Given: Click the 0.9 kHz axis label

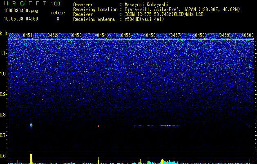Looking at the screenshot, I should tap(3, 94).
